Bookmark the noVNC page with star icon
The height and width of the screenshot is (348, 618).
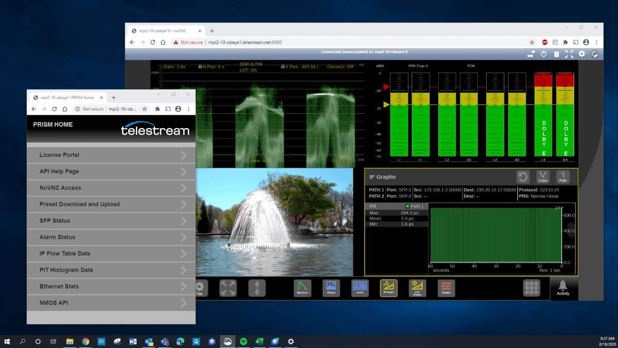[532, 42]
